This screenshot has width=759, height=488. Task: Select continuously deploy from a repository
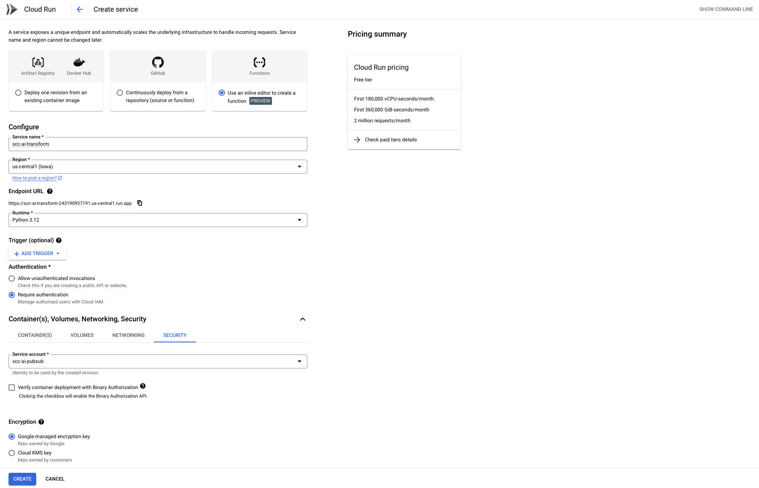pos(120,93)
